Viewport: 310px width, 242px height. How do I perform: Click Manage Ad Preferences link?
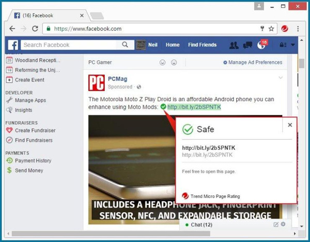pyautogui.click(x=253, y=63)
